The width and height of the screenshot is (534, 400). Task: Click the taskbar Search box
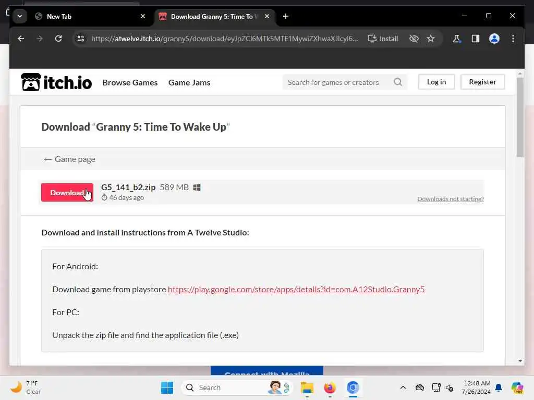pos(237,387)
